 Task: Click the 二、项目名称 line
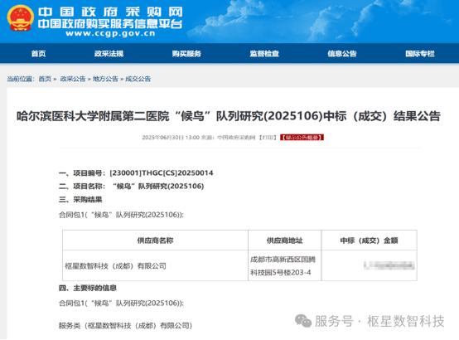click(x=131, y=186)
